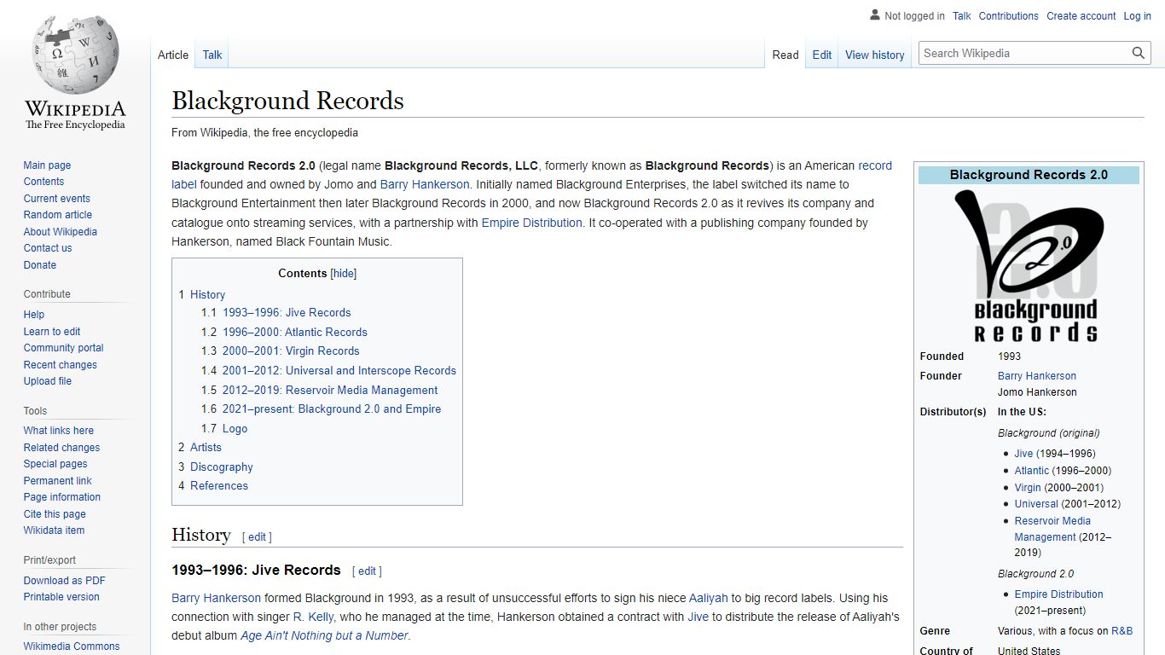Open the Barry Hankerson link in the intro paragraph
The height and width of the screenshot is (655, 1165).
425,184
